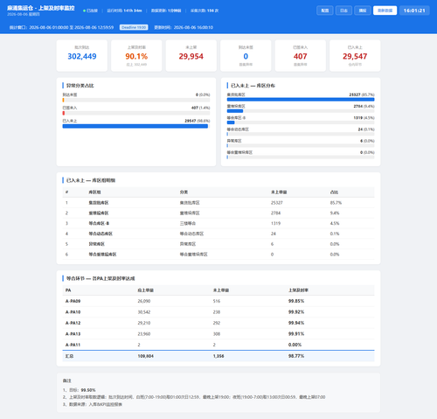Viewport: 437px width, 419px height.
Task: Click the 30,542 cell for A-PA10
Action: (x=144, y=312)
